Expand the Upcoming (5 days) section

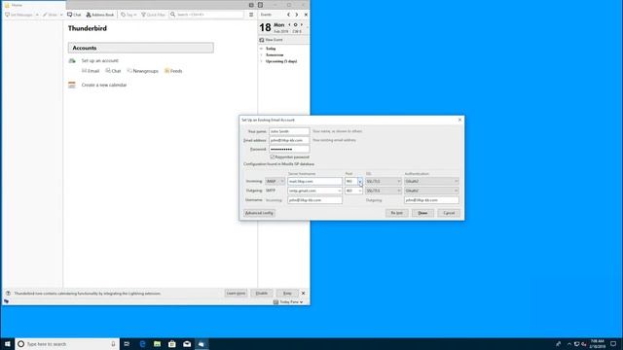click(x=262, y=61)
